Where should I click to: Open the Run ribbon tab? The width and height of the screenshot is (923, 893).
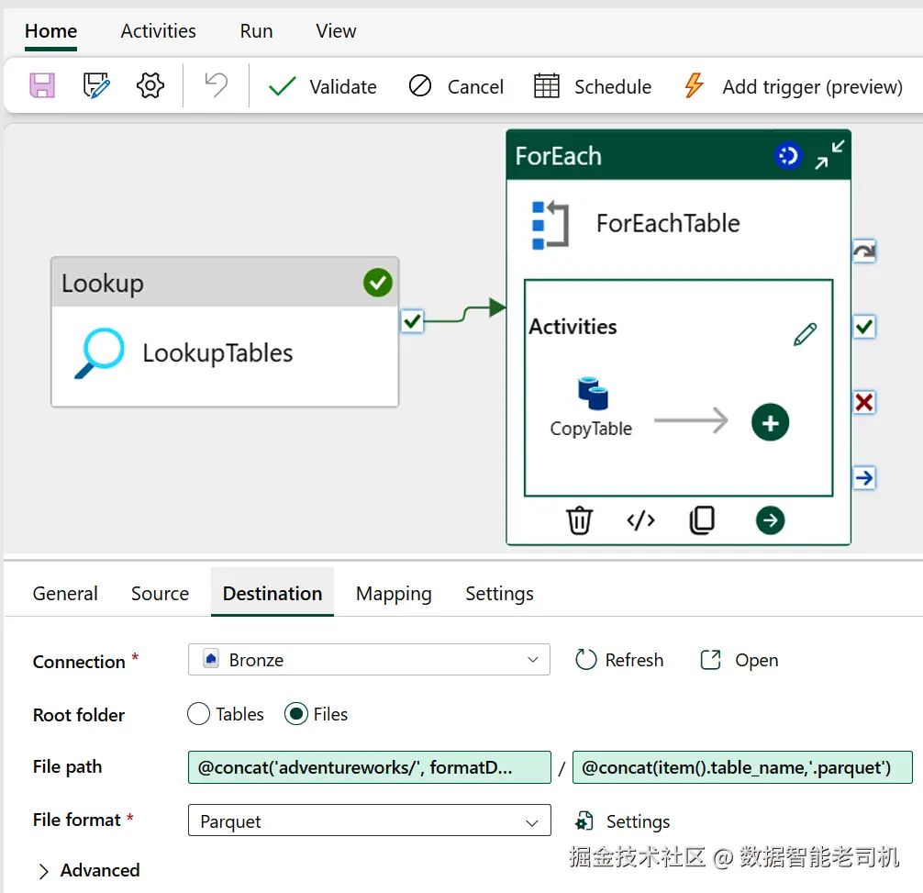256,30
